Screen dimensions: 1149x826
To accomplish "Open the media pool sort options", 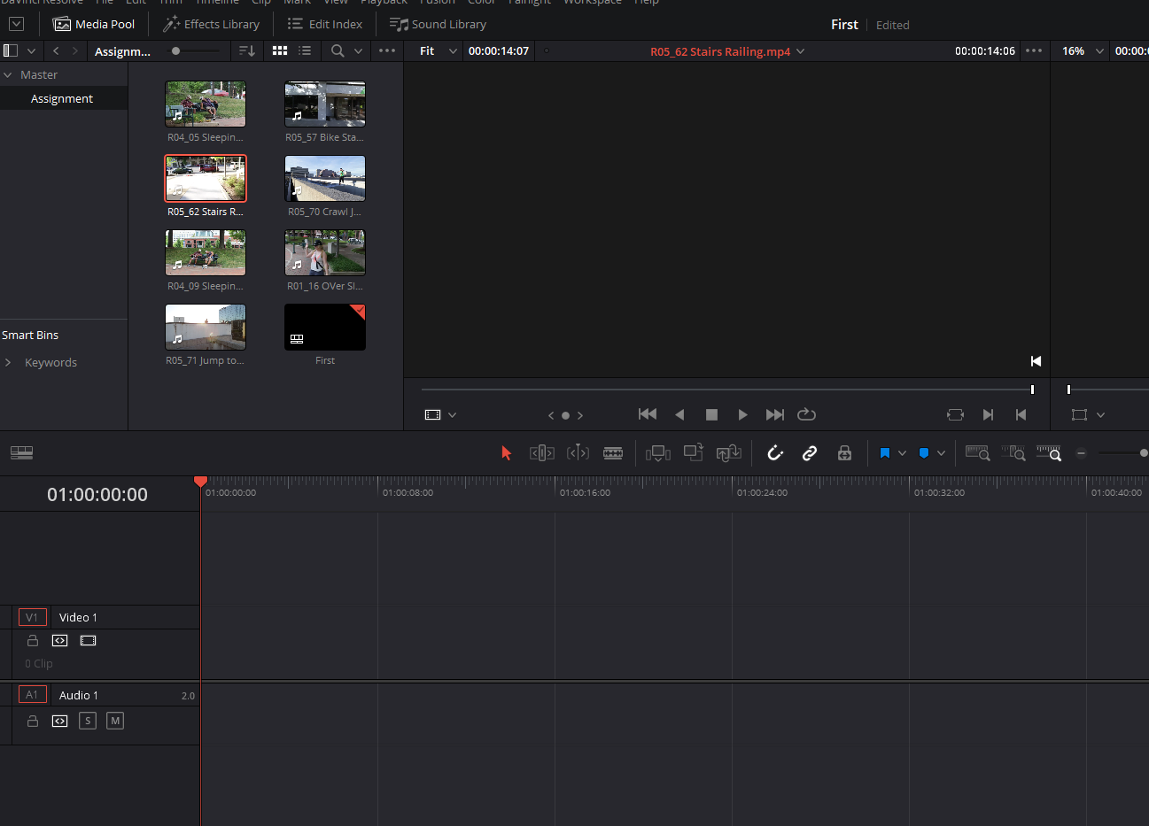I will tap(247, 50).
